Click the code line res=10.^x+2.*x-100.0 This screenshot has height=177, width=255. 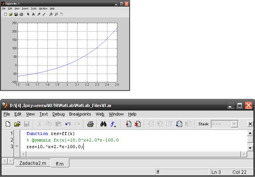tap(54, 147)
